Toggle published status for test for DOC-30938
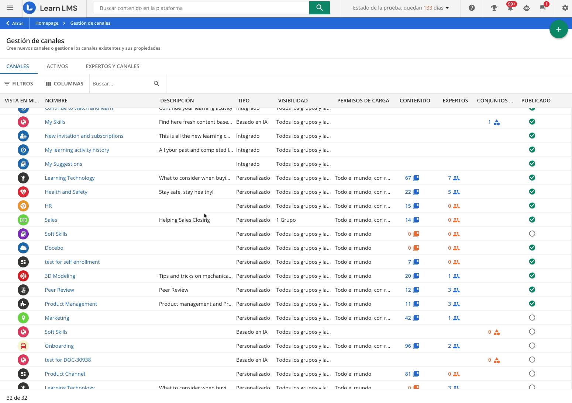 pyautogui.click(x=532, y=360)
